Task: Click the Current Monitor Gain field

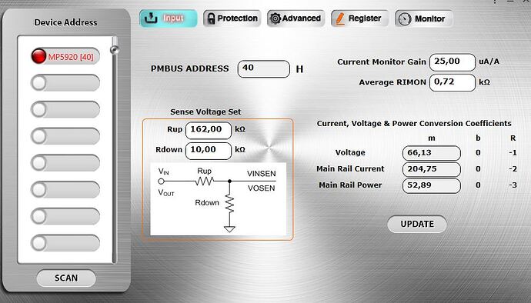Action: point(453,62)
